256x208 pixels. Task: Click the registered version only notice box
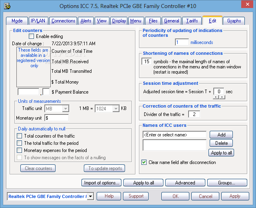(34, 67)
